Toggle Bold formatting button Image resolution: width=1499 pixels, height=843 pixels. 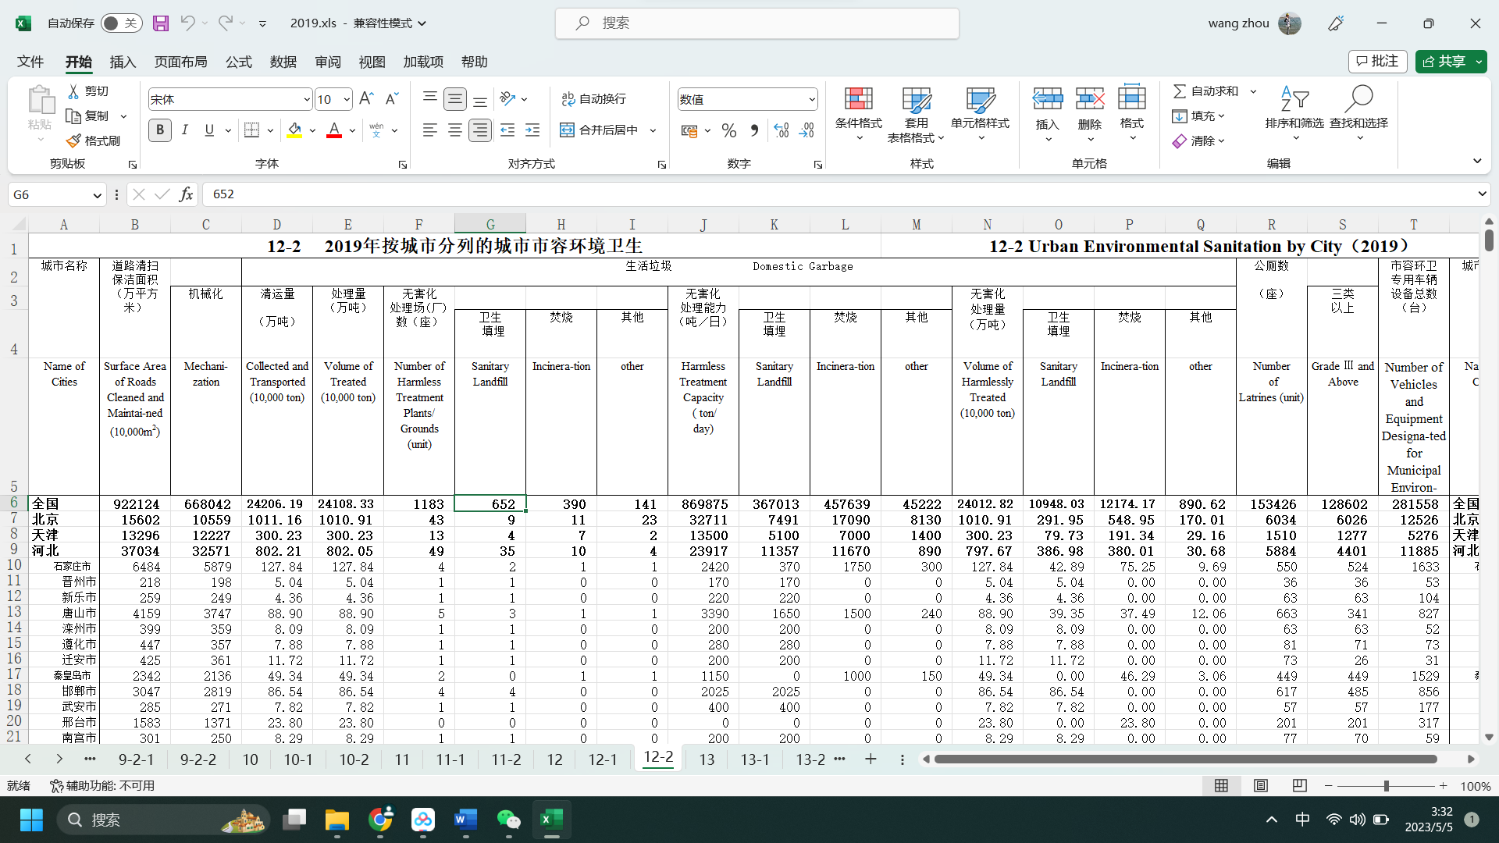coord(160,130)
